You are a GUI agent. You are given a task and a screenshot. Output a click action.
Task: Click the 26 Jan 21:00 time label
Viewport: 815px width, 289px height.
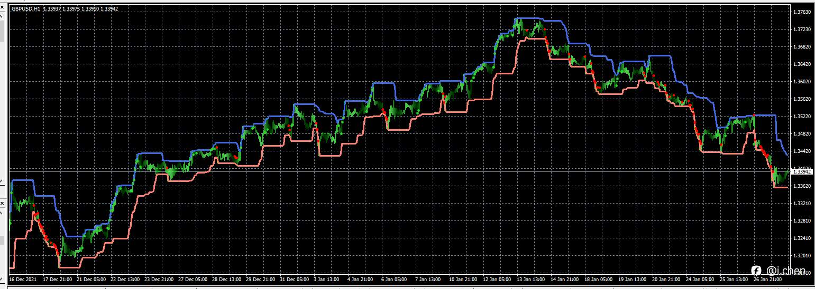(x=768, y=279)
